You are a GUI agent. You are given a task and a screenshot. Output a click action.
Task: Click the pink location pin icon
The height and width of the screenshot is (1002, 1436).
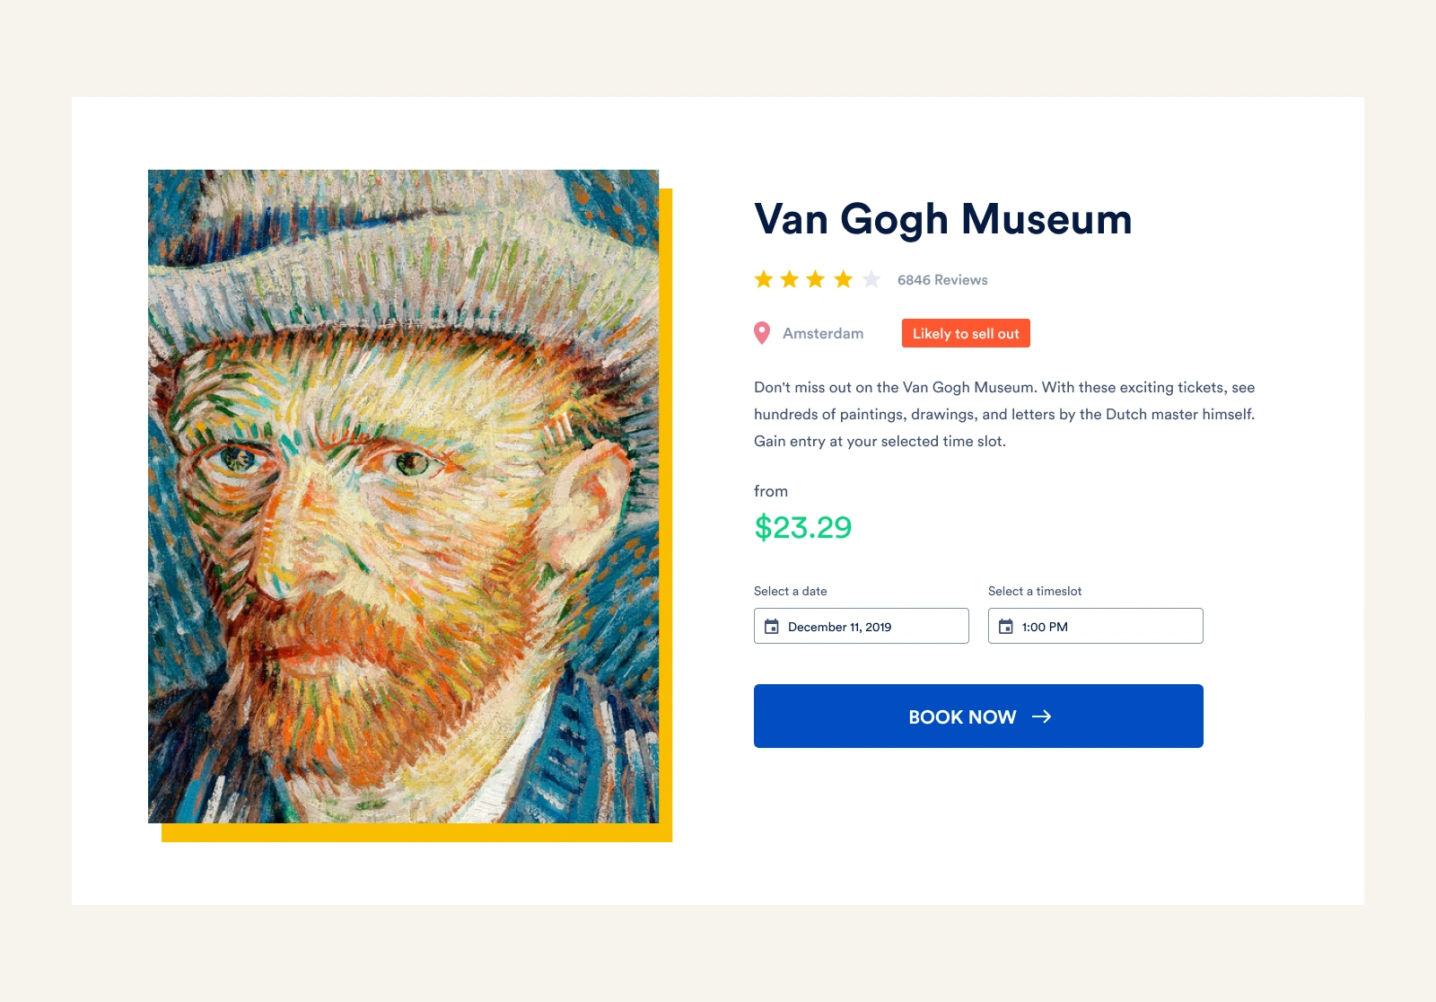pos(762,333)
